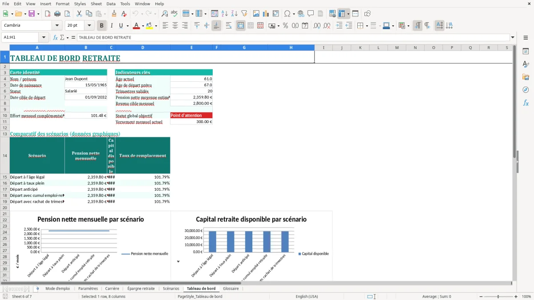534x300 pixels.
Task: Select column header E
Action: coord(191,48)
